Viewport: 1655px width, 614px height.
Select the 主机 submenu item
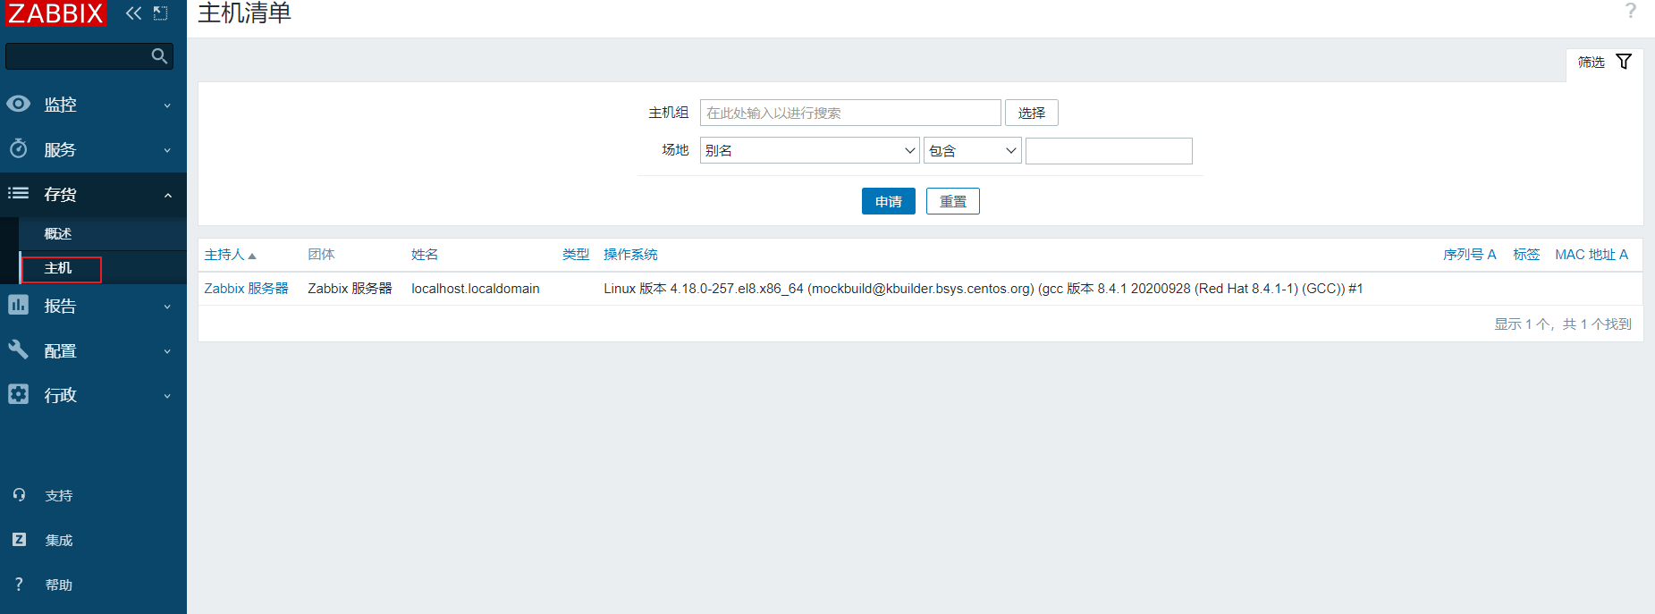point(58,268)
